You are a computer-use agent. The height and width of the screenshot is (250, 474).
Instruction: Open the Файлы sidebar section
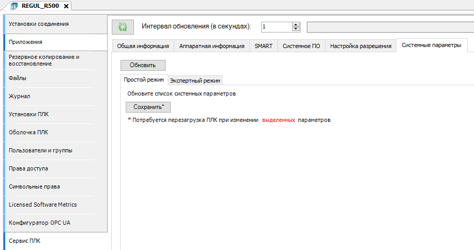coord(18,79)
